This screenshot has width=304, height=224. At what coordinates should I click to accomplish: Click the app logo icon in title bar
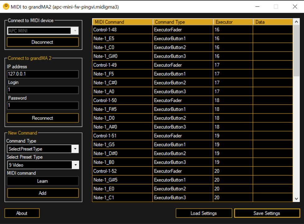6,7
